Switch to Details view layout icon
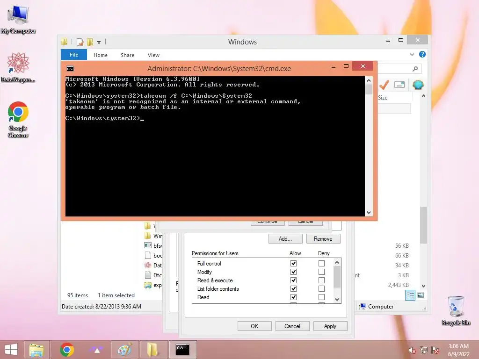The image size is (479, 359). pos(410,295)
